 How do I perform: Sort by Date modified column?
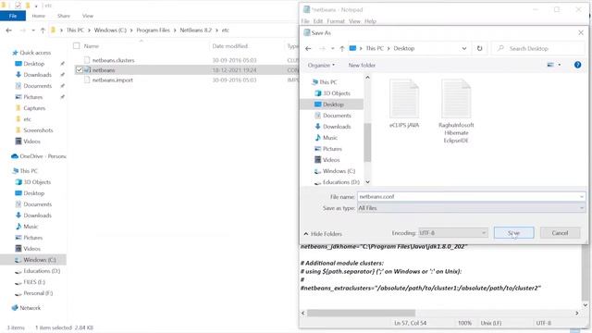point(230,46)
